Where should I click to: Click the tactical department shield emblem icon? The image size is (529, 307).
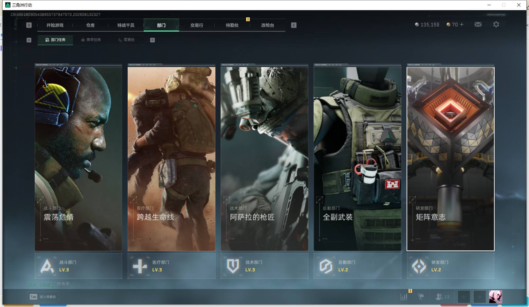click(233, 266)
